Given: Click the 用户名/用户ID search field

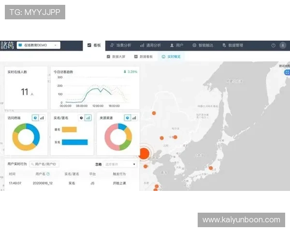Looking at the screenshot, I should (44, 164).
